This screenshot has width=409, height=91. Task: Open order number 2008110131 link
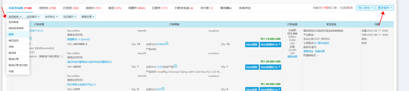(36, 31)
